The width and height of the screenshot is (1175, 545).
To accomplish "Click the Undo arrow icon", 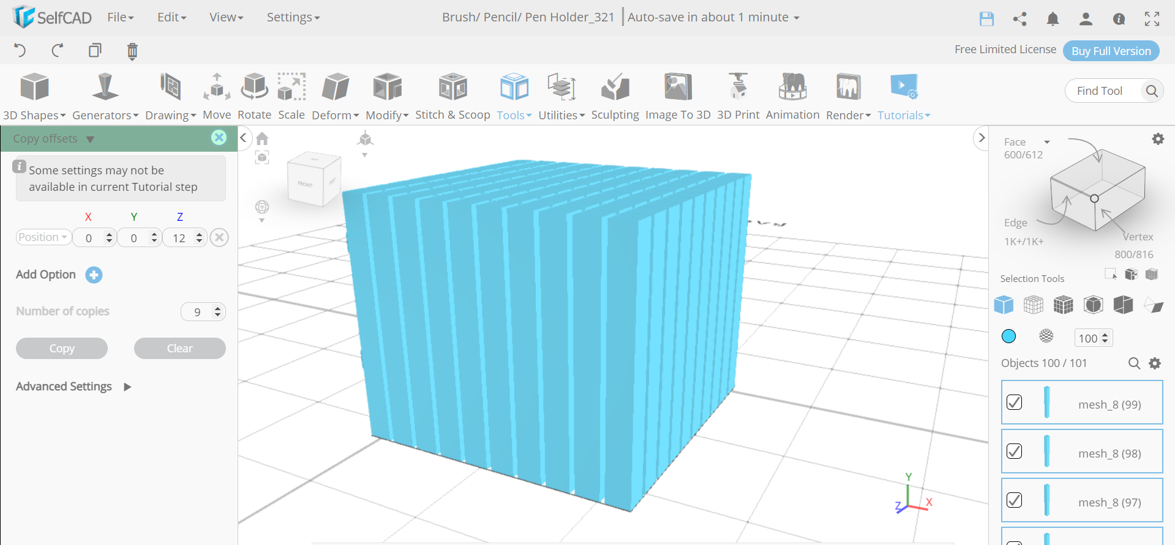I will 20,50.
